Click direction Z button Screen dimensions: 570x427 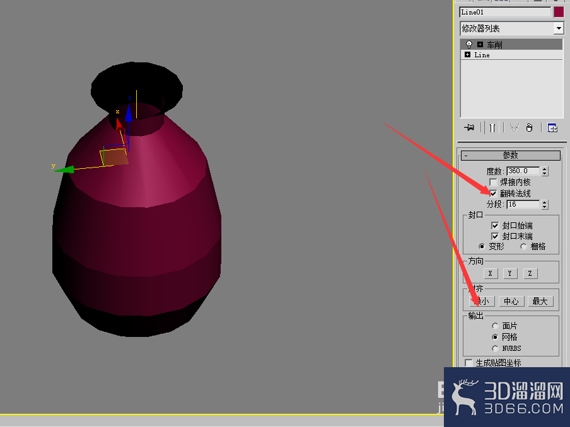coord(530,273)
